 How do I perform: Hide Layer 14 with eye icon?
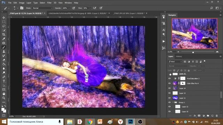[169, 88]
